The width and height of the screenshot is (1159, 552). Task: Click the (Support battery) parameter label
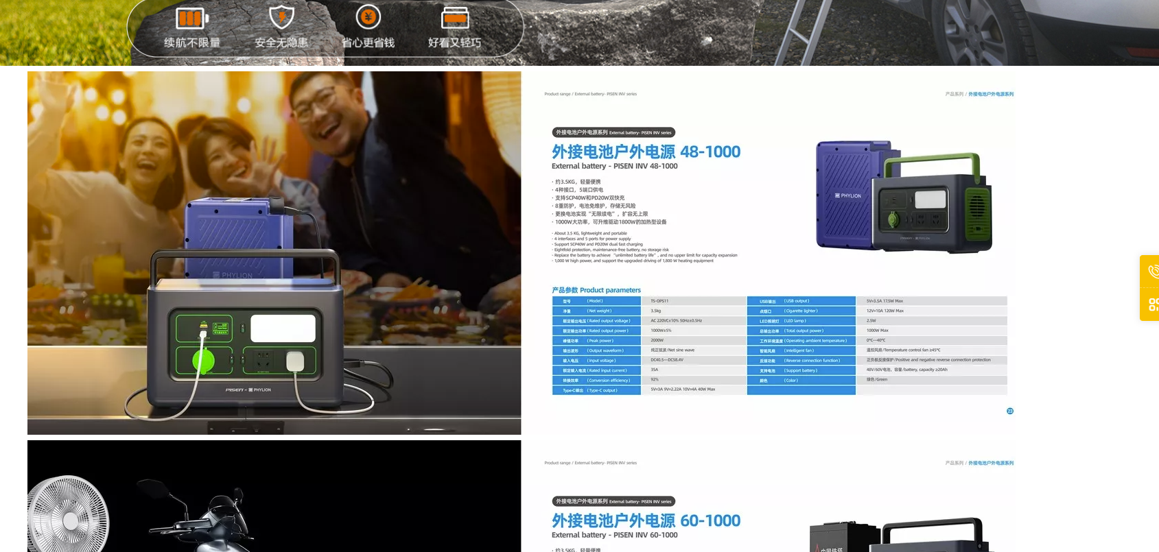click(801, 370)
